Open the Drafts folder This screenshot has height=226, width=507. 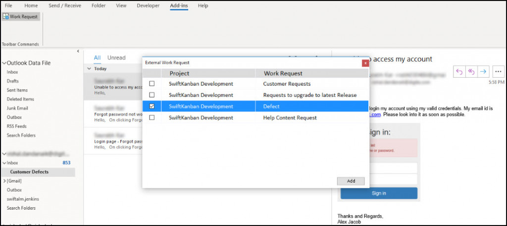[x=12, y=81]
